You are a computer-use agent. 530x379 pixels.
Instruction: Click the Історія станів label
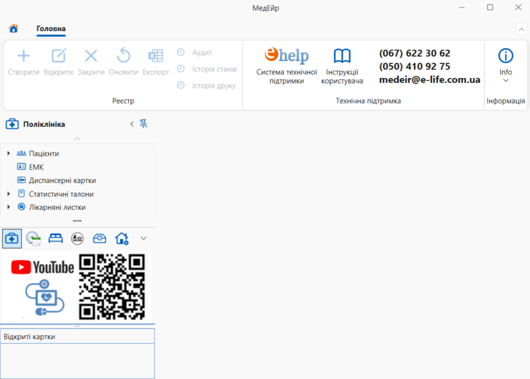pos(214,69)
